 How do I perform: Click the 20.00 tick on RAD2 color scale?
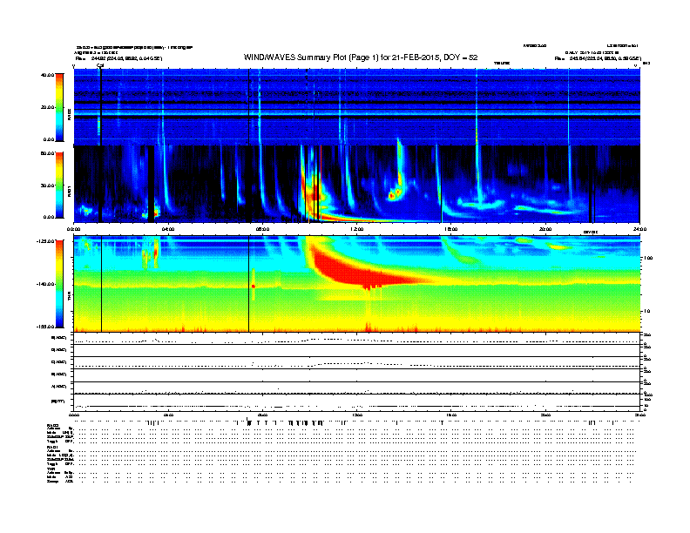[x=47, y=107]
